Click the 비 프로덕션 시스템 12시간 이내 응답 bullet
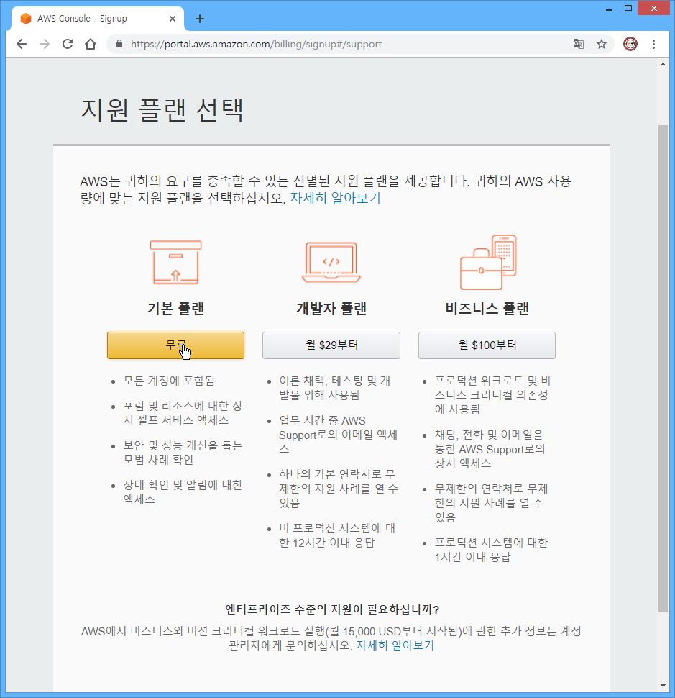The width and height of the screenshot is (675, 698). point(337,535)
